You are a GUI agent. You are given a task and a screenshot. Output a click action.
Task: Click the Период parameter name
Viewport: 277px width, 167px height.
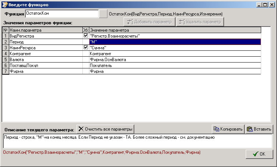(x=17, y=42)
